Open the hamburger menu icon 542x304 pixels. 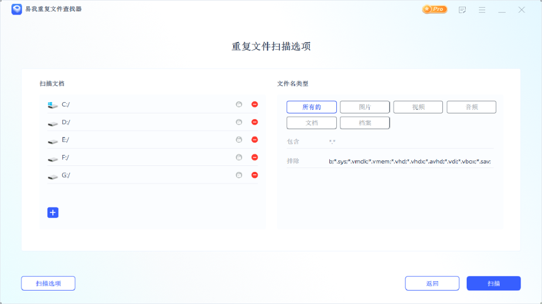click(482, 10)
